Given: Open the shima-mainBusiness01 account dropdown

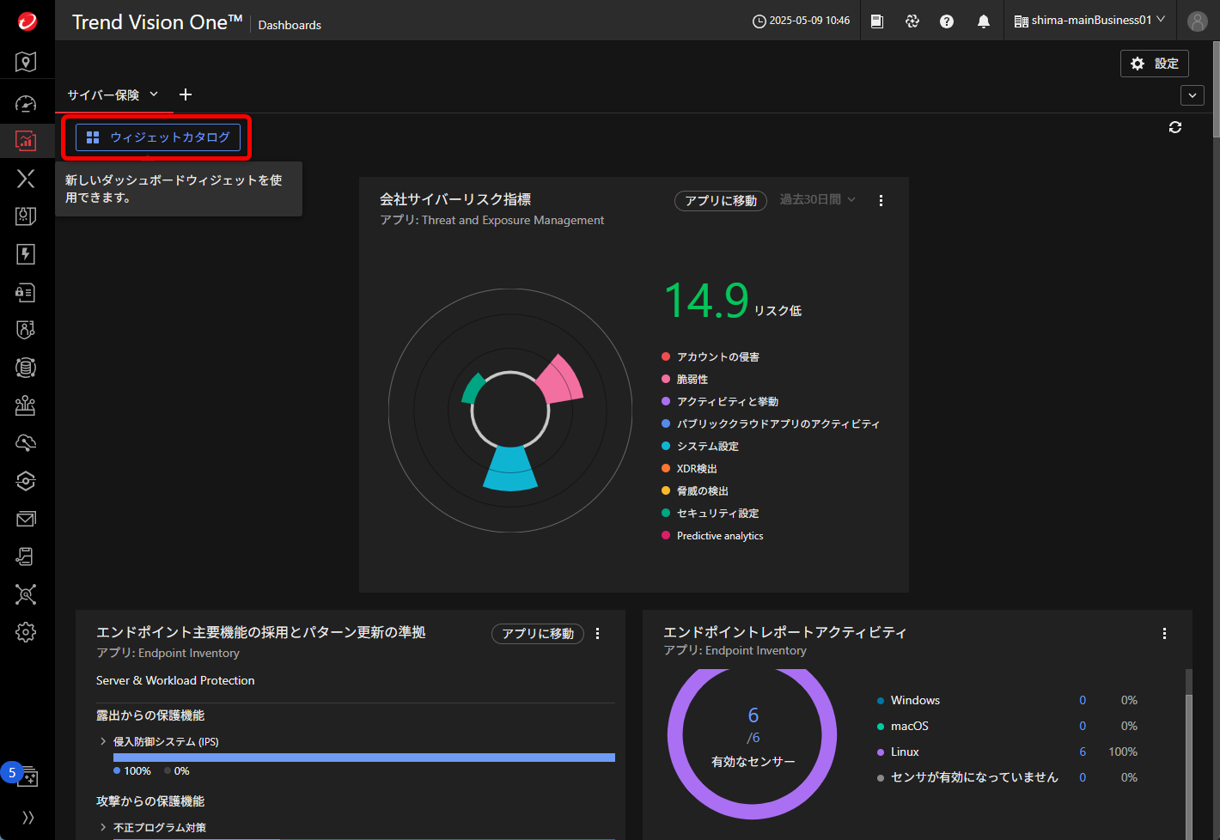Looking at the screenshot, I should point(1089,21).
